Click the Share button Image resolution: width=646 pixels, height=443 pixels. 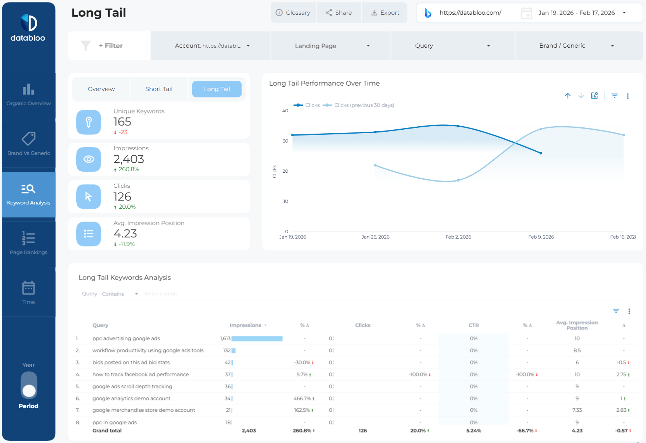pyautogui.click(x=339, y=13)
